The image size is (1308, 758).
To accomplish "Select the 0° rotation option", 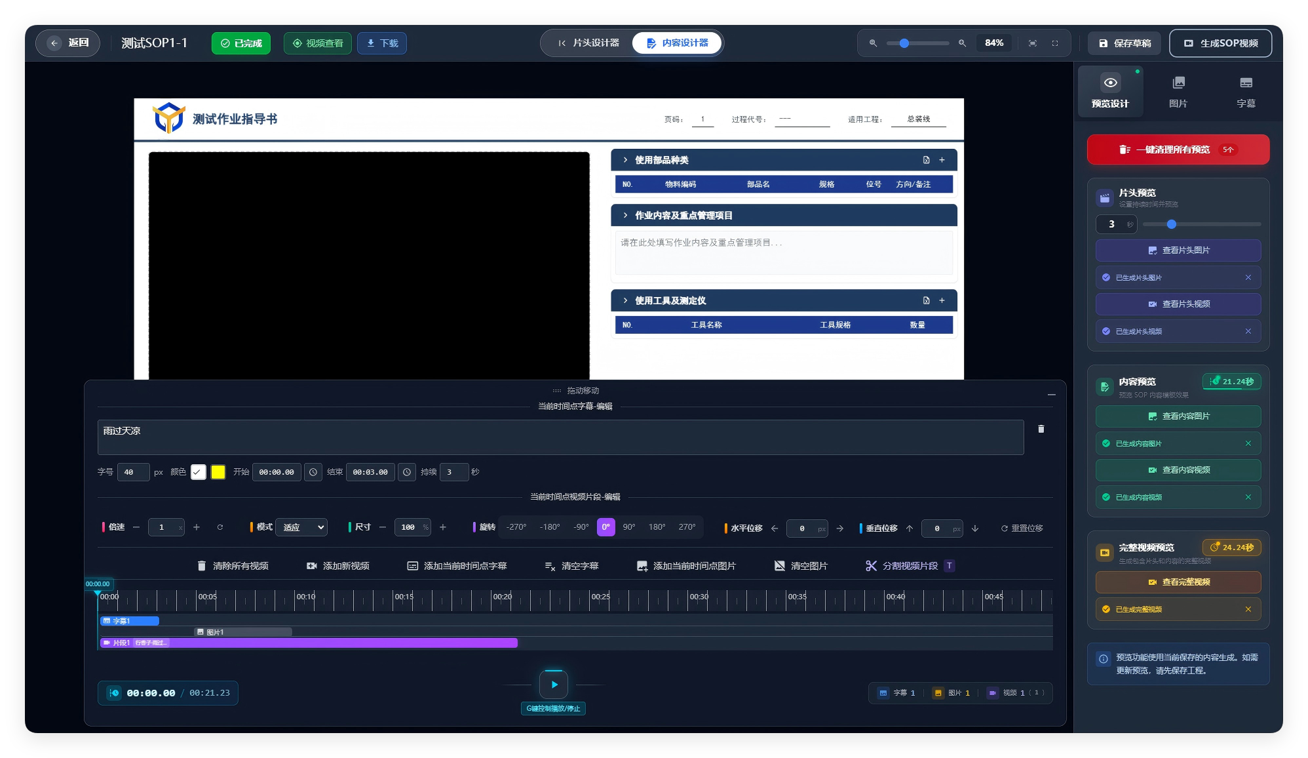I will 606,527.
